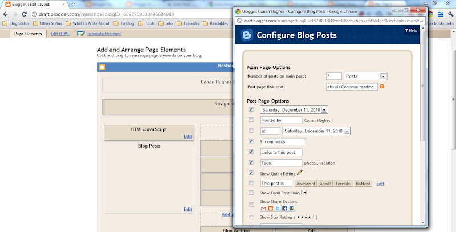
Task: Open the Template Designer link
Action: click(104, 34)
